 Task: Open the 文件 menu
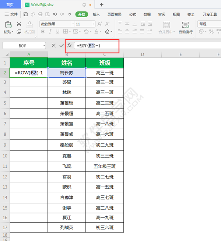11,14
